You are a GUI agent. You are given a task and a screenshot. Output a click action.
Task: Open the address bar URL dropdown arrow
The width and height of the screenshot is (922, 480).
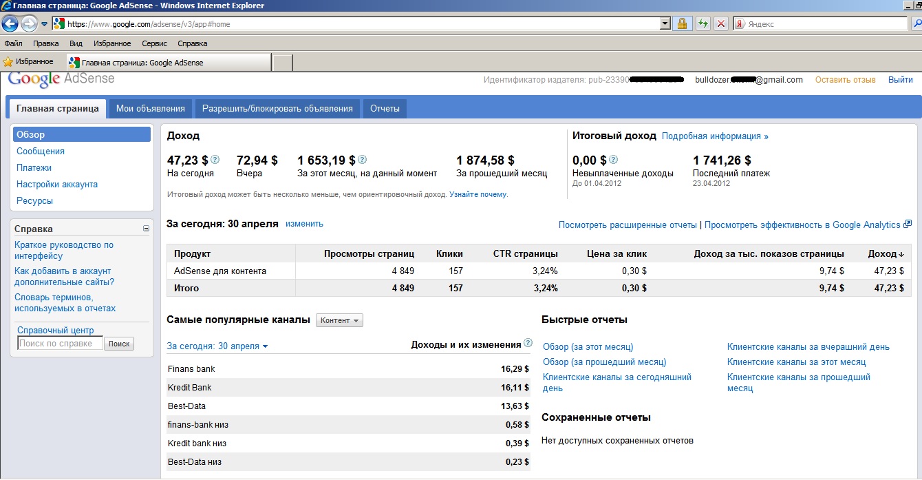tap(665, 24)
